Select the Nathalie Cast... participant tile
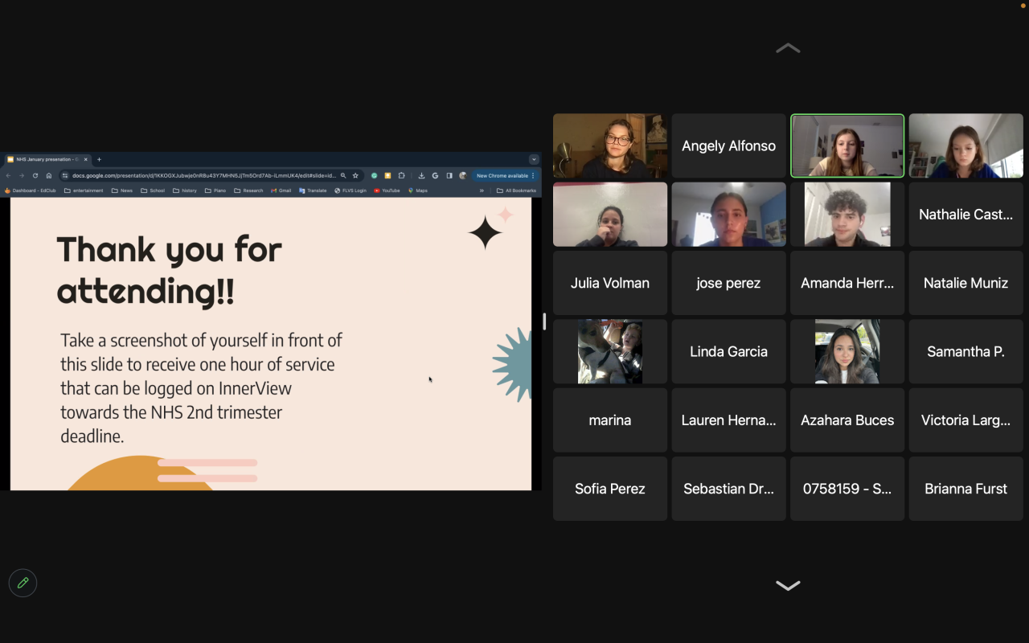 pyautogui.click(x=966, y=215)
